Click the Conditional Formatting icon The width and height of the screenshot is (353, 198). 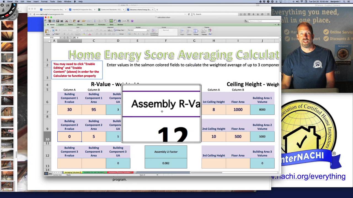point(154,31)
